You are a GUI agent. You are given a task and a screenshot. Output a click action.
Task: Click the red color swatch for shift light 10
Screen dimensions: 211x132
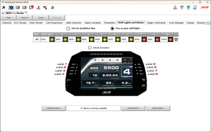tap(171, 40)
